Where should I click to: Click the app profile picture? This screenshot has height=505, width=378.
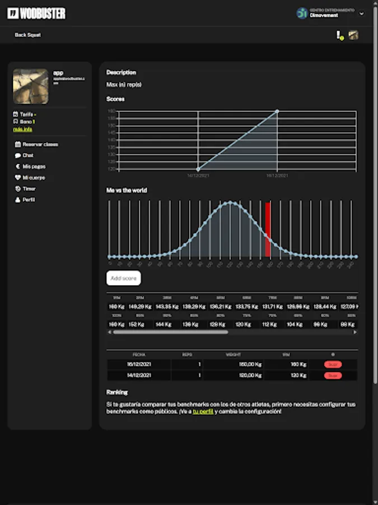click(x=31, y=86)
